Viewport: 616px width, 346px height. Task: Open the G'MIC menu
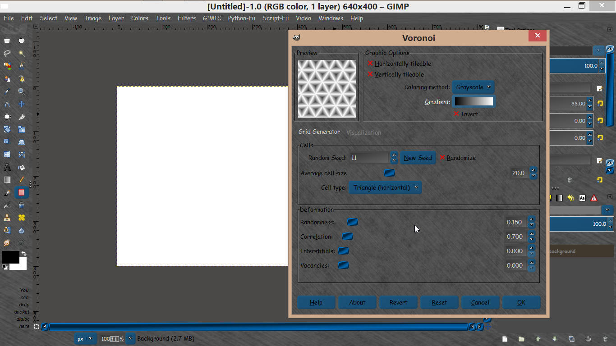coord(212,18)
